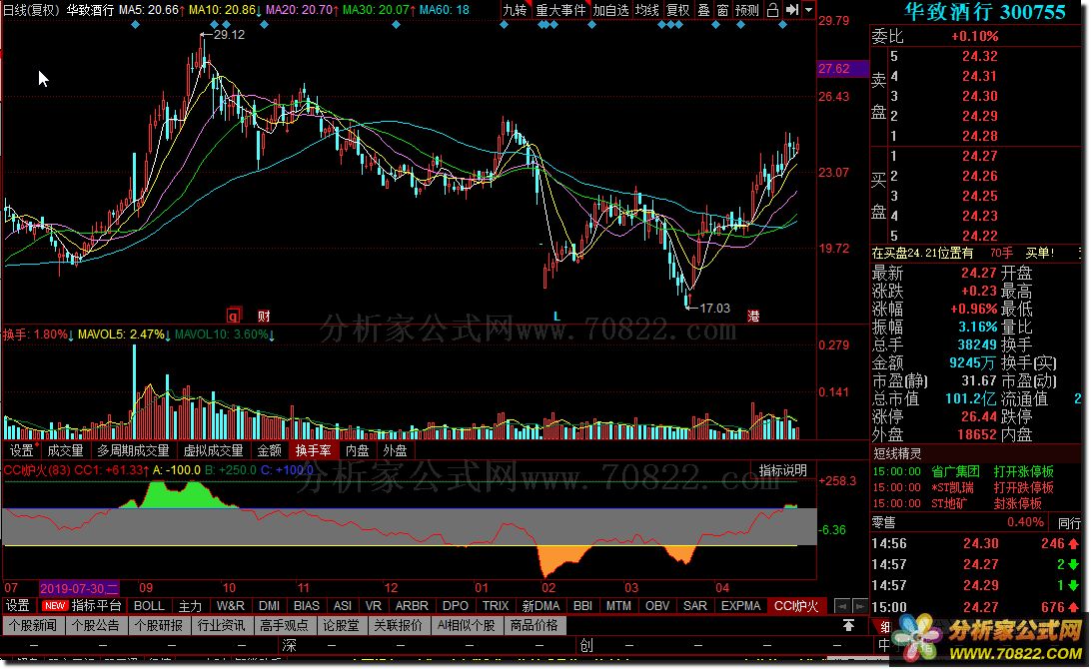This screenshot has height=669, width=1091.
Task: Toggle 复权 price adjustment
Action: tap(677, 10)
